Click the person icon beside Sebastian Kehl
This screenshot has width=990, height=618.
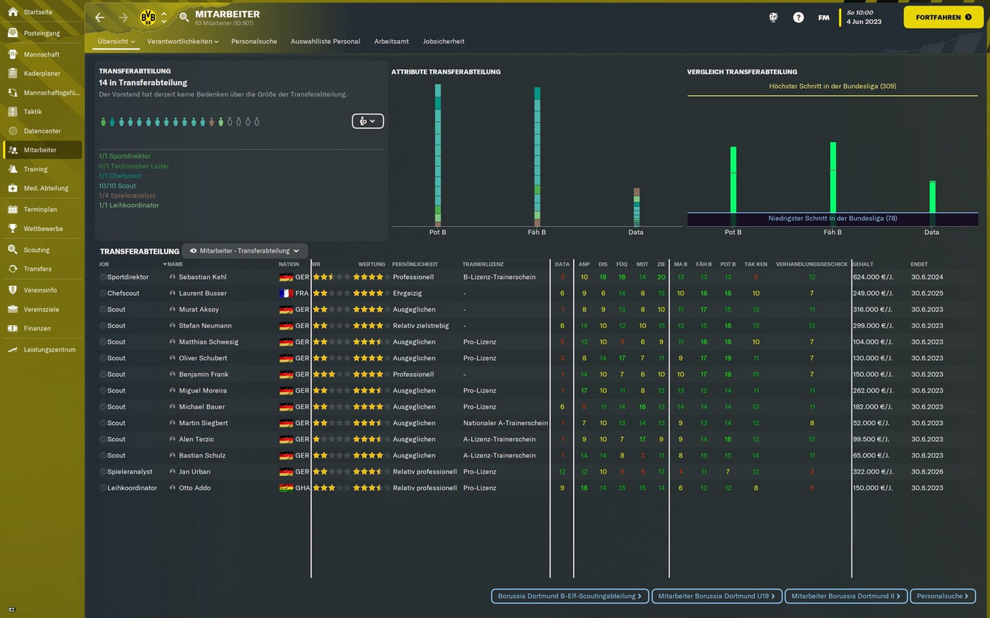click(x=172, y=277)
